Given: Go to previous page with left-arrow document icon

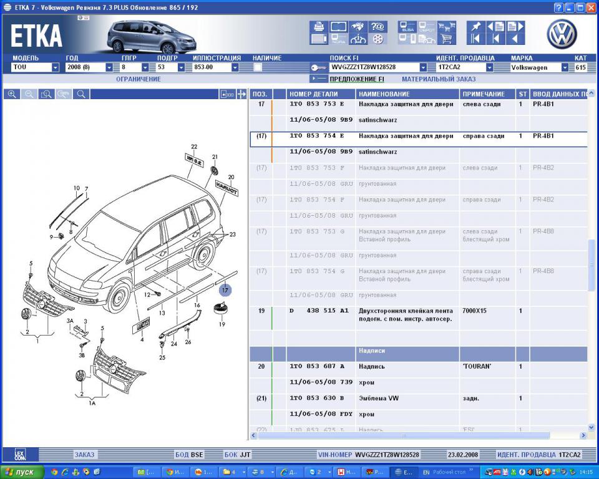Looking at the screenshot, I should tap(496, 27).
